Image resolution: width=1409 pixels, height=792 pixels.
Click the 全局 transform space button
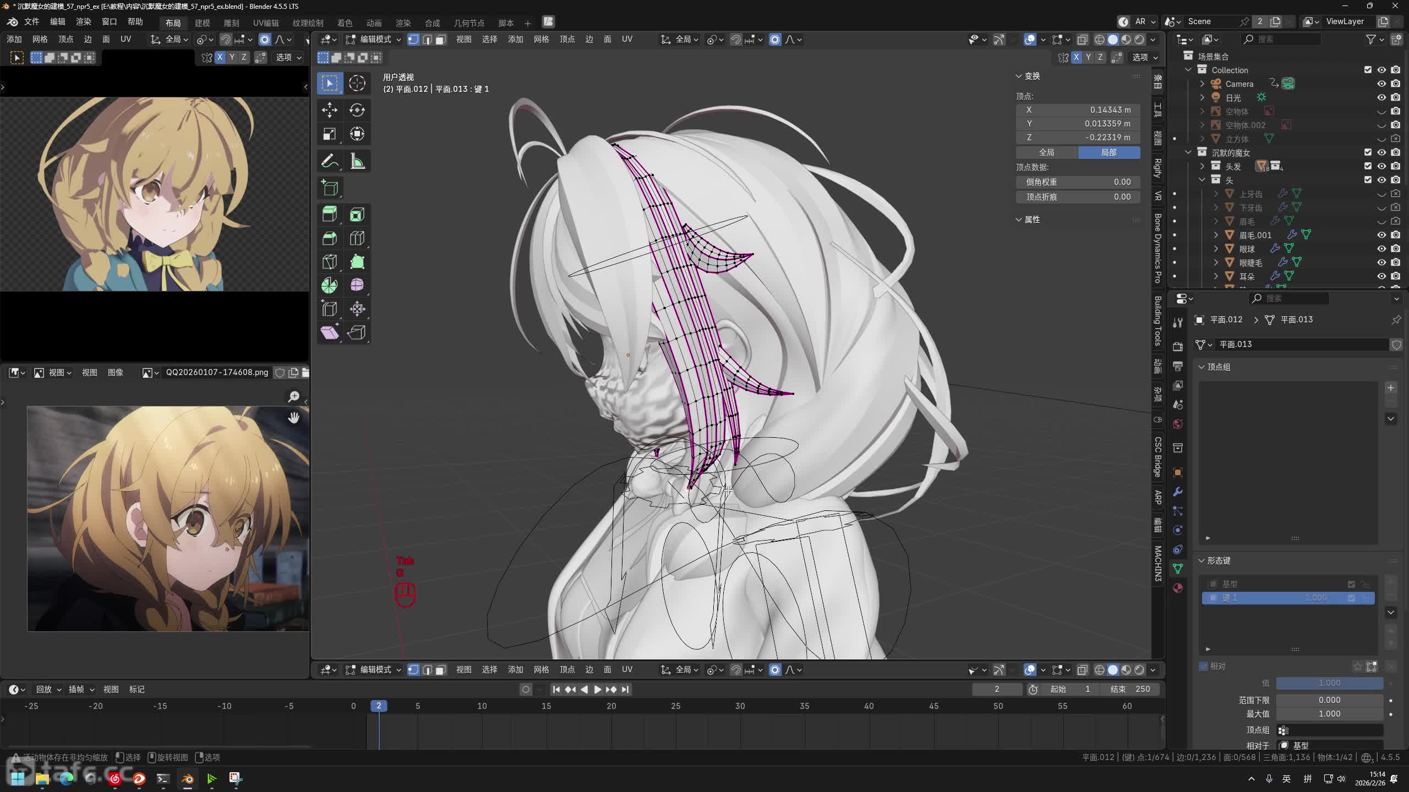point(1047,152)
